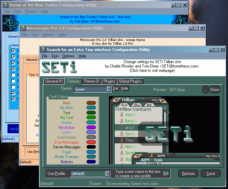228x189 pixels.
Task: Open Skin menu in Blue Turtles window
Action: 17,11
